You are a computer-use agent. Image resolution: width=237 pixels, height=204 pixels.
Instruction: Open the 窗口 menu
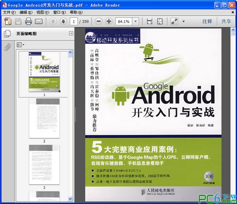coord(59,12)
